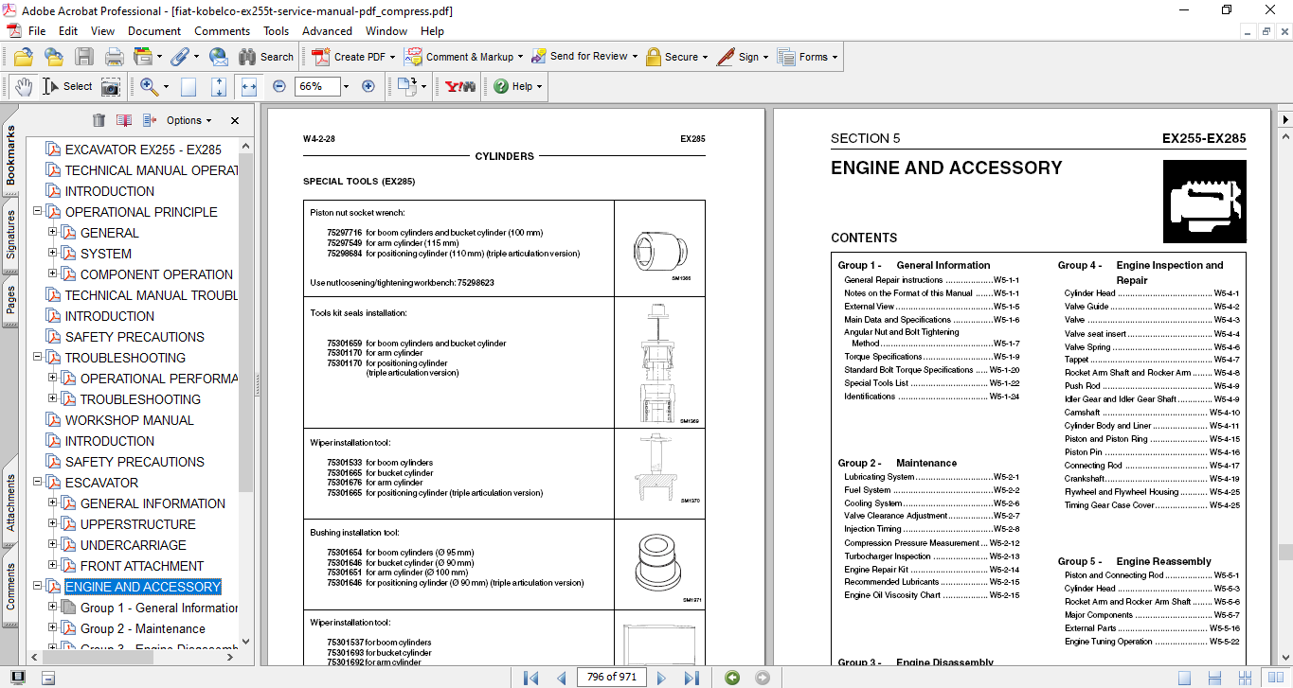
Task: Open the Document menu
Action: 154,31
